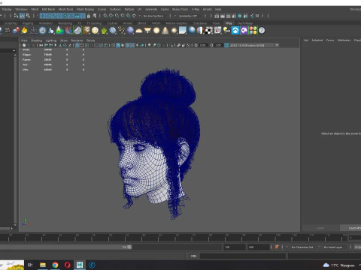
Task: Open the Attribute Editor List menu
Action: tap(306, 40)
